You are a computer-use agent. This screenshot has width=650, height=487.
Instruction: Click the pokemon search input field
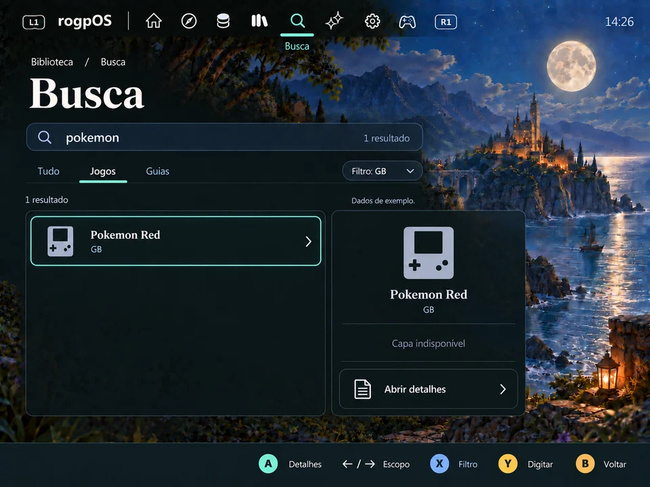[224, 137]
